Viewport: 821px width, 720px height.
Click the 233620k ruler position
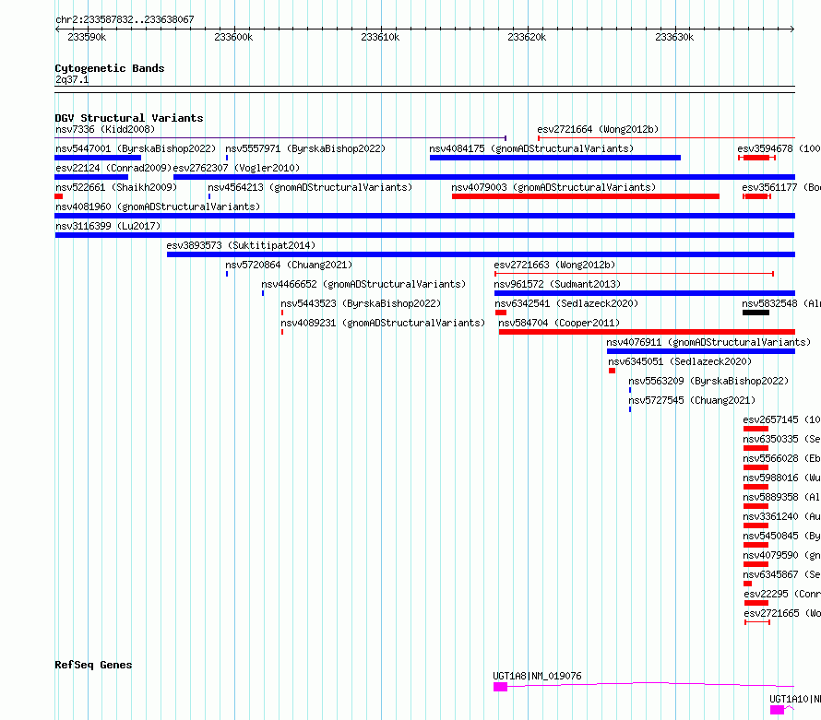(527, 37)
